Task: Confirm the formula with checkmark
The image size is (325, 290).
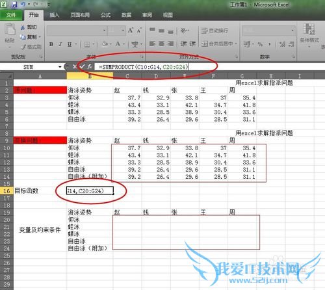Action: pos(82,66)
